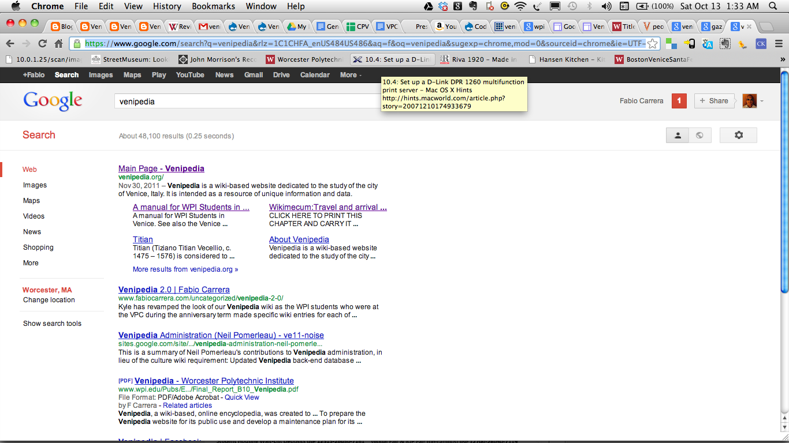The height and width of the screenshot is (443, 789).
Task: Click the Google Translate extension icon
Action: pyautogui.click(x=708, y=43)
